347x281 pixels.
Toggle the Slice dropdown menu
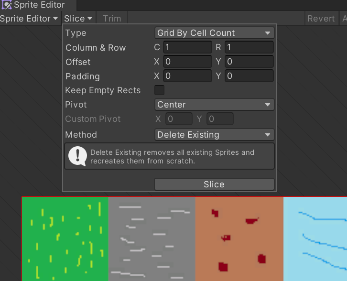(x=78, y=19)
